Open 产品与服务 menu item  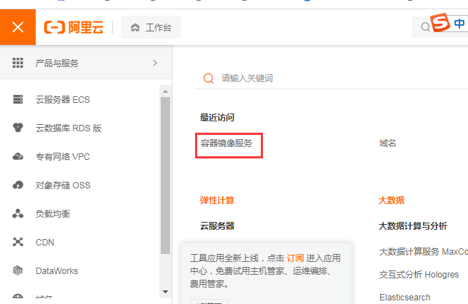(x=86, y=63)
